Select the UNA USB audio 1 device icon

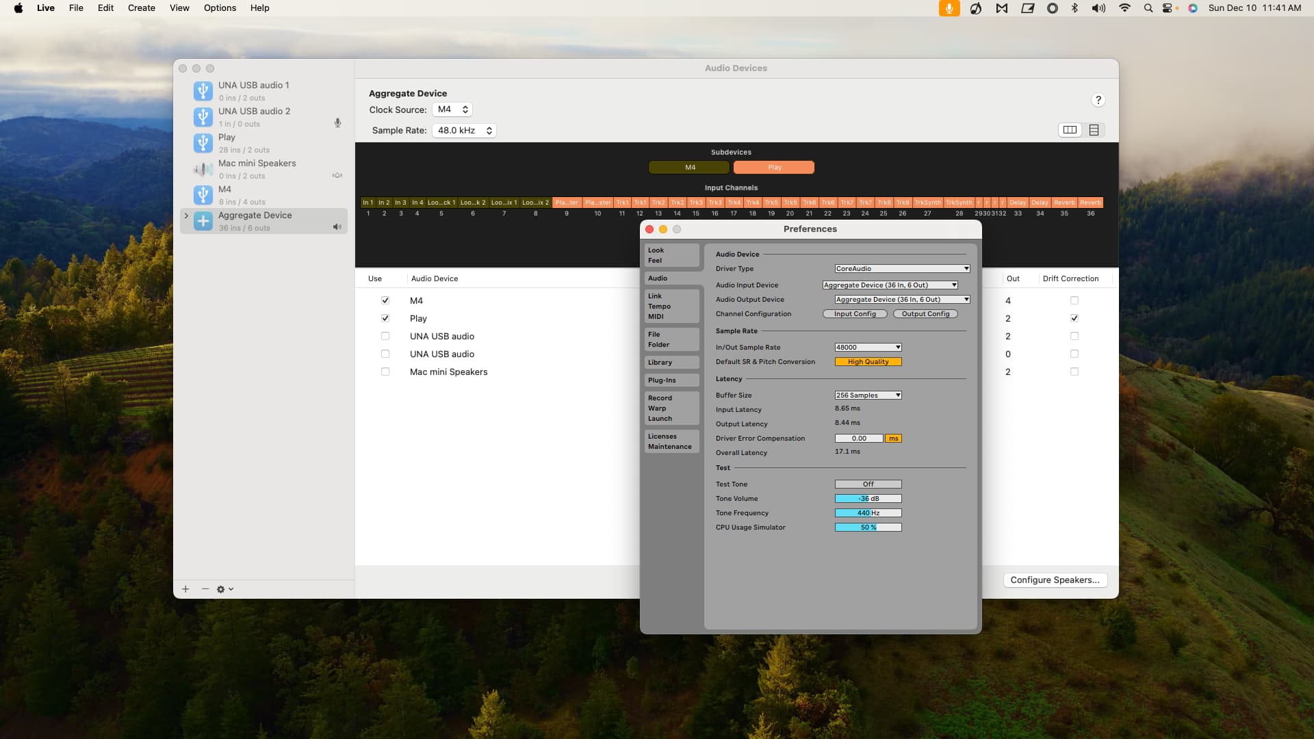tap(203, 91)
